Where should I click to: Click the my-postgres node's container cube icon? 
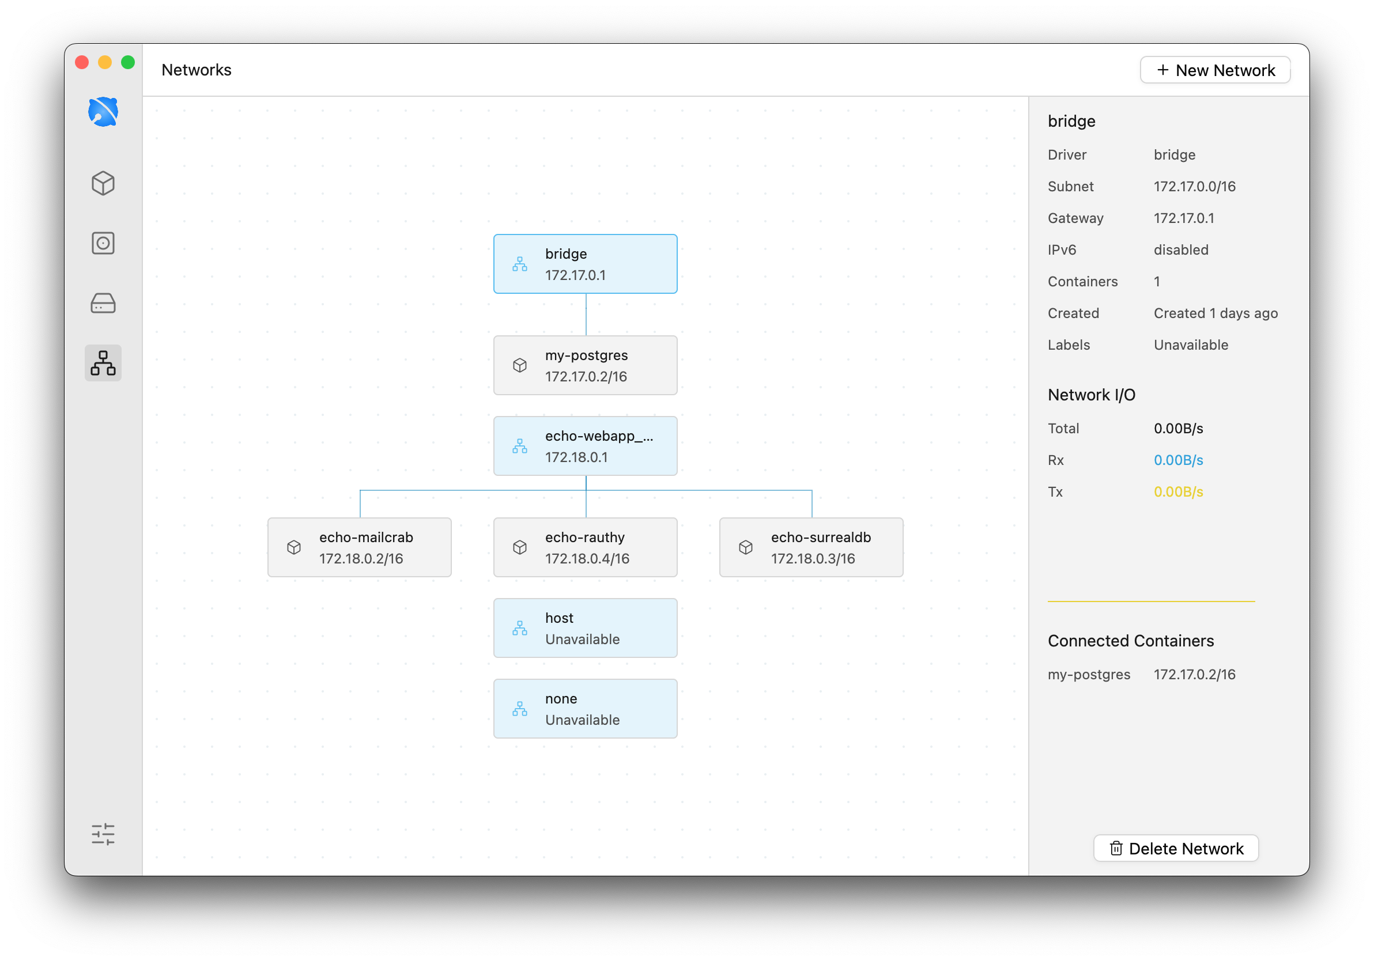coord(519,365)
